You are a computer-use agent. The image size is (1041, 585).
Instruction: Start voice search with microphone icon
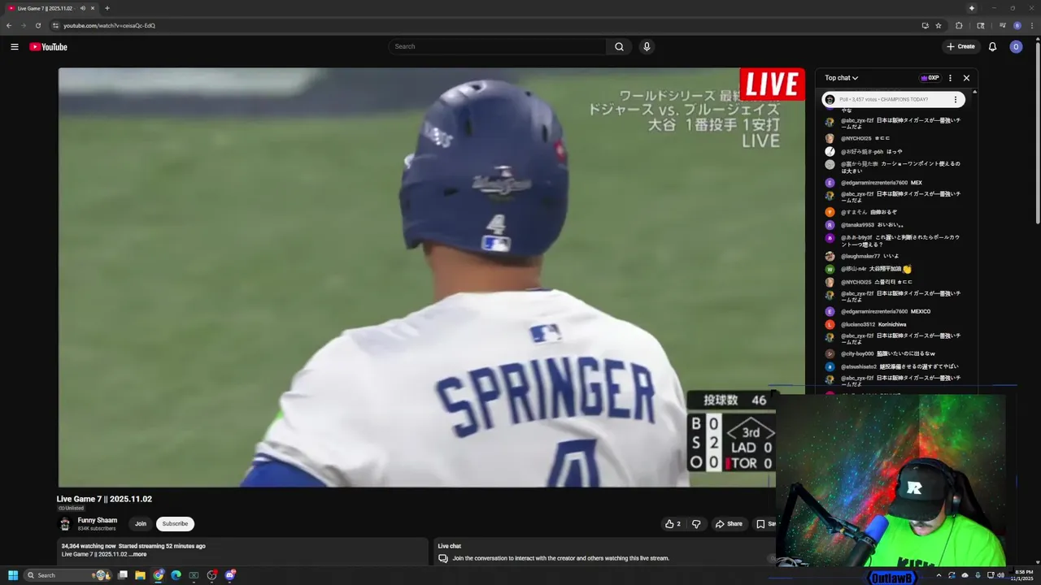pos(647,46)
